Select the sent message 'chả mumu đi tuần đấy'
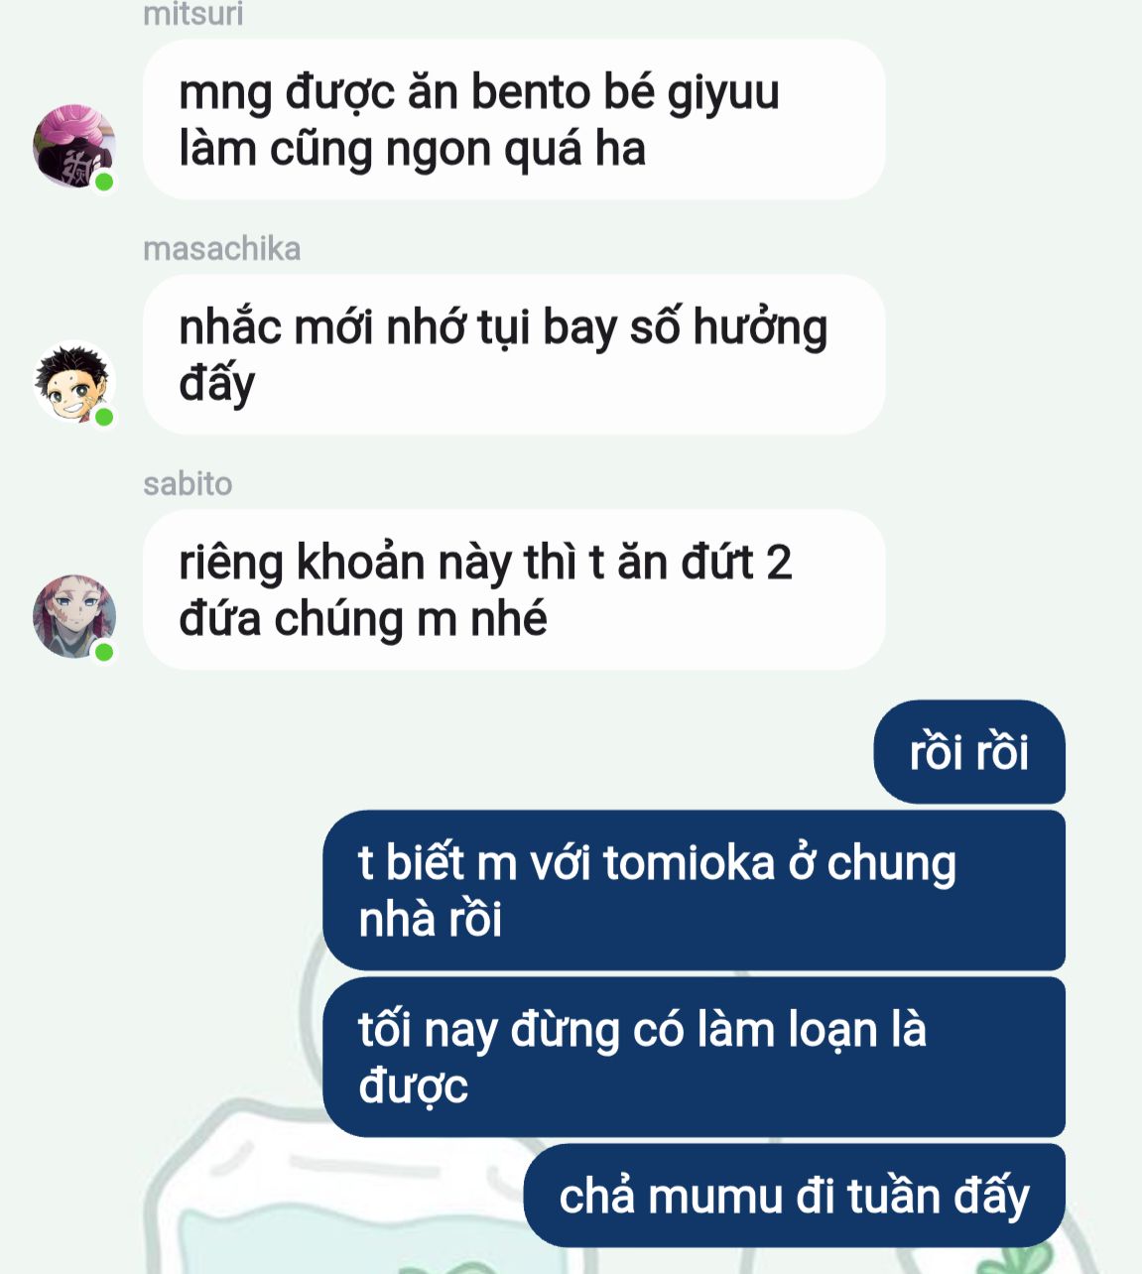 point(794,1196)
